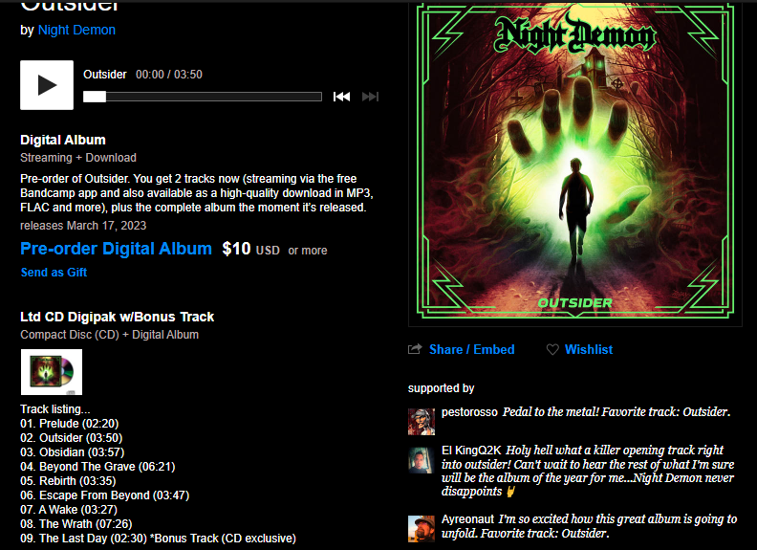
Task: Open pestorosso's supporter avatar
Action: coord(421,422)
